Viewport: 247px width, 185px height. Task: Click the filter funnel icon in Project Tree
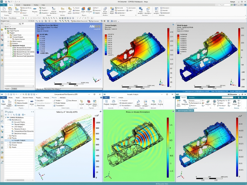pos(23,24)
